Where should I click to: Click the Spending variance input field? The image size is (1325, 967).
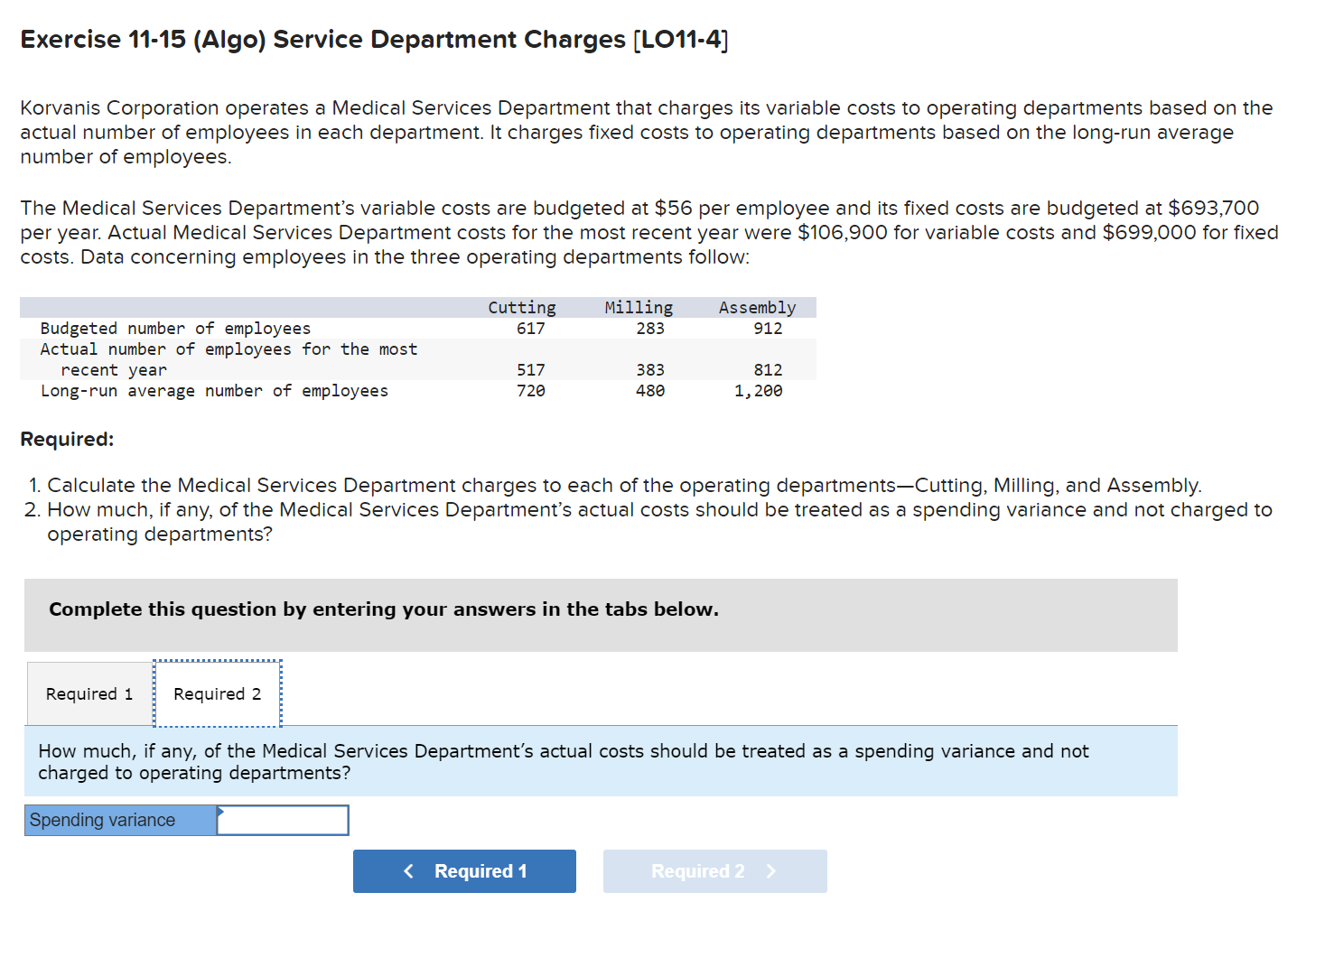[x=283, y=820]
